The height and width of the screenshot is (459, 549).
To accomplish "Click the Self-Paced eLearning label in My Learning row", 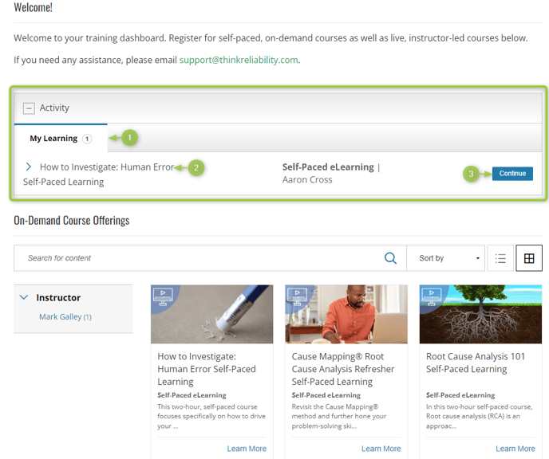I will pyautogui.click(x=328, y=167).
